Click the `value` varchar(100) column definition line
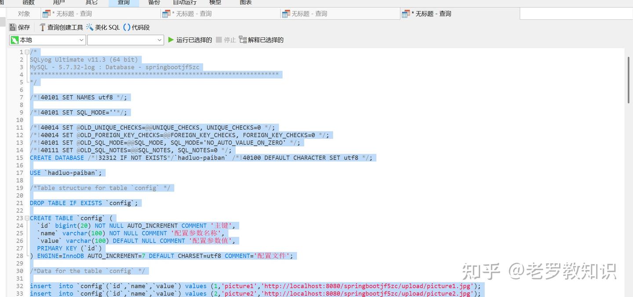Viewport: 633px width, 297px height. [x=136, y=240]
